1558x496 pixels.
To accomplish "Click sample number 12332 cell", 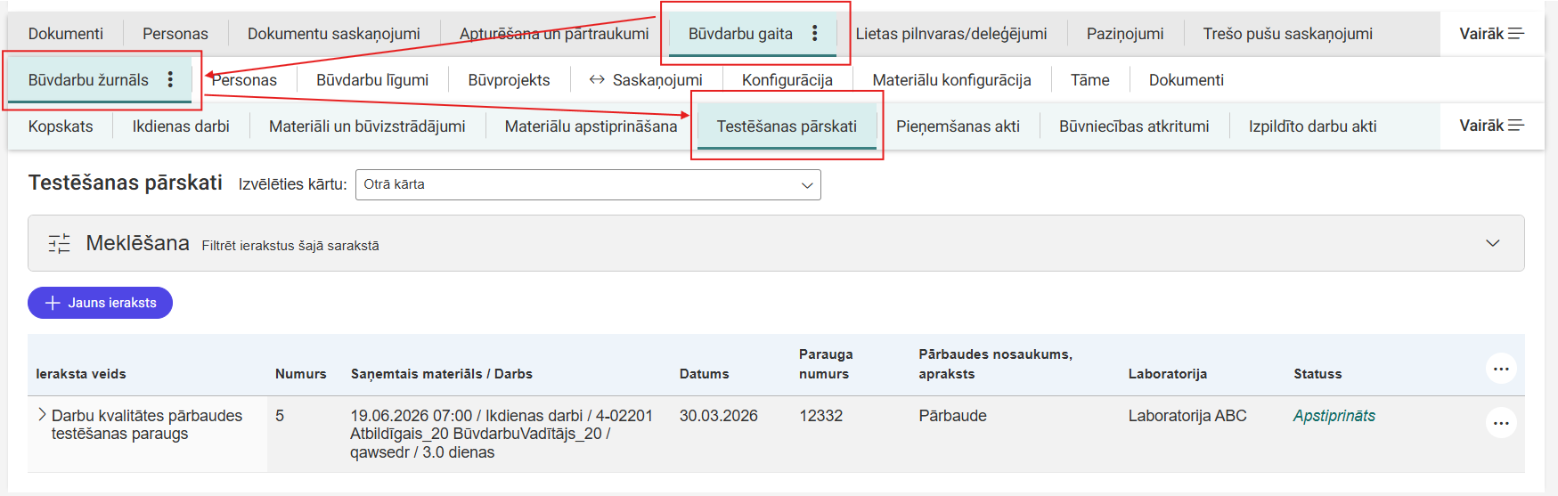I will [x=820, y=416].
